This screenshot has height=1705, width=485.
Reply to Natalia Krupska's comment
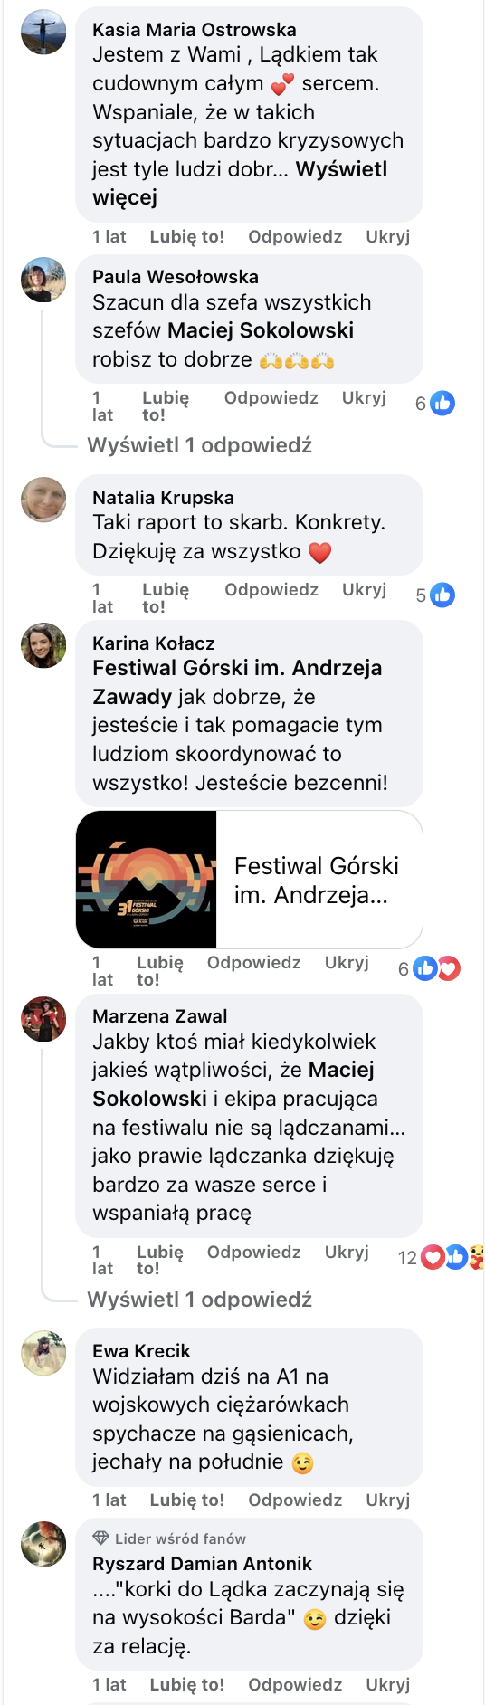[x=271, y=589]
